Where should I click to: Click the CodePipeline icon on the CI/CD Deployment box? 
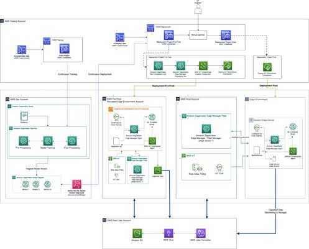(150, 28)
